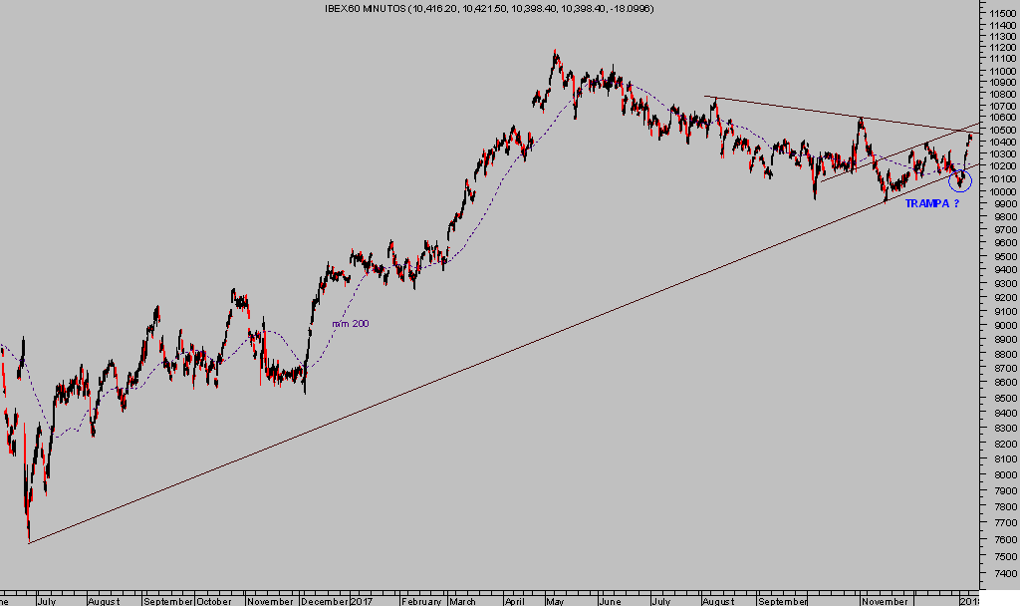Image resolution: width=1020 pixels, height=606 pixels.
Task: Click the 10500 price axis label
Action: point(1002,131)
